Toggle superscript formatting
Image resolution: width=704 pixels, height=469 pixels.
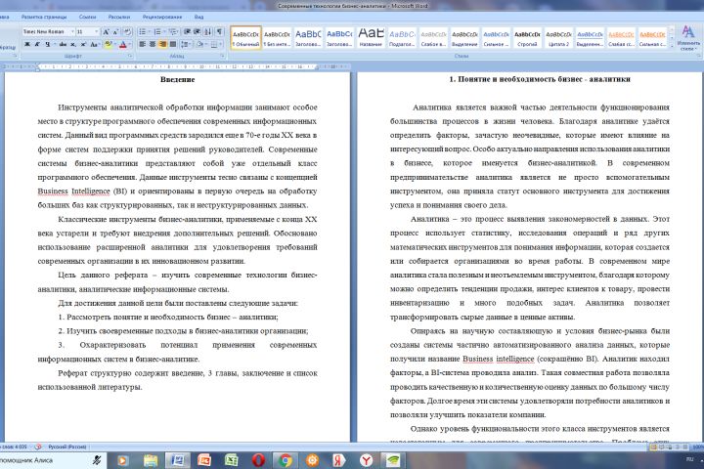click(83, 44)
